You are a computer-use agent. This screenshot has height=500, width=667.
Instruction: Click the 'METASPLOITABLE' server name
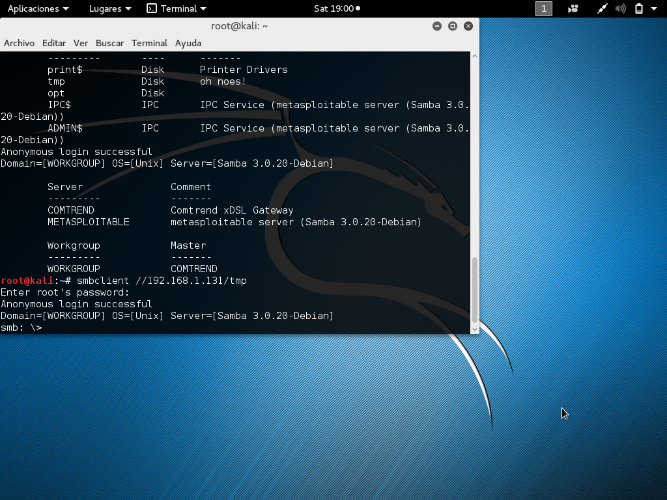(89, 222)
